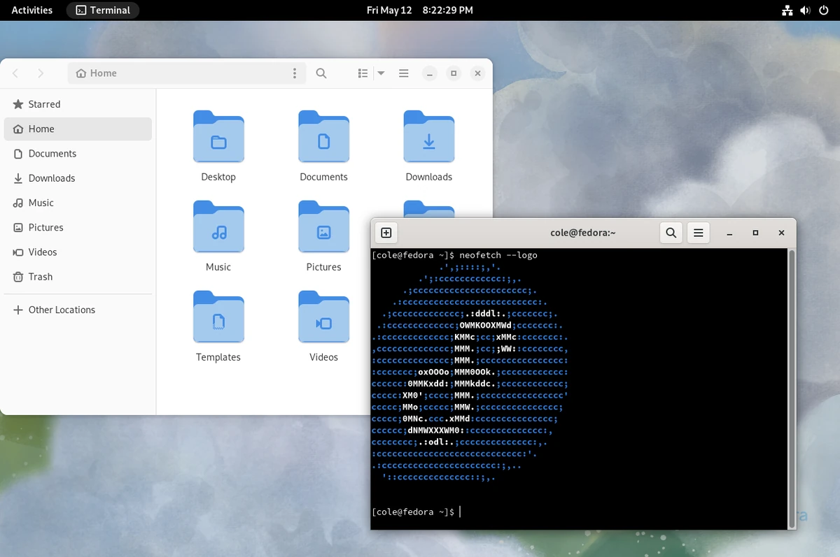Expand the view options dropdown arrow
Viewport: 840px width, 557px height.
pos(381,73)
